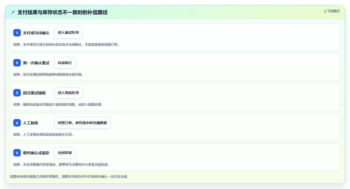Click the title 支付结果与库存状态不一致时的补偿路径

tap(63, 12)
